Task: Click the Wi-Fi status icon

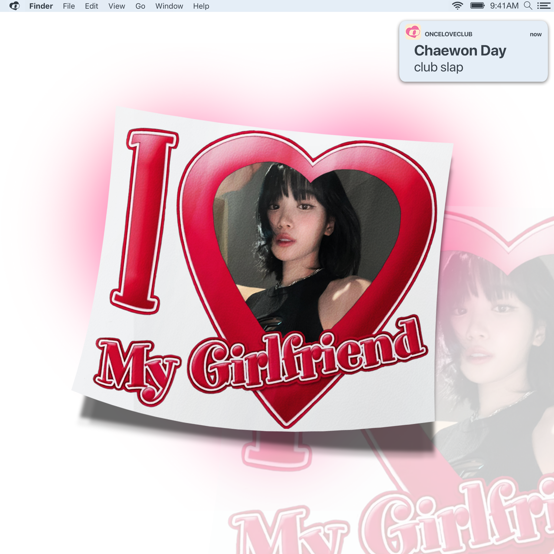Action: point(457,6)
